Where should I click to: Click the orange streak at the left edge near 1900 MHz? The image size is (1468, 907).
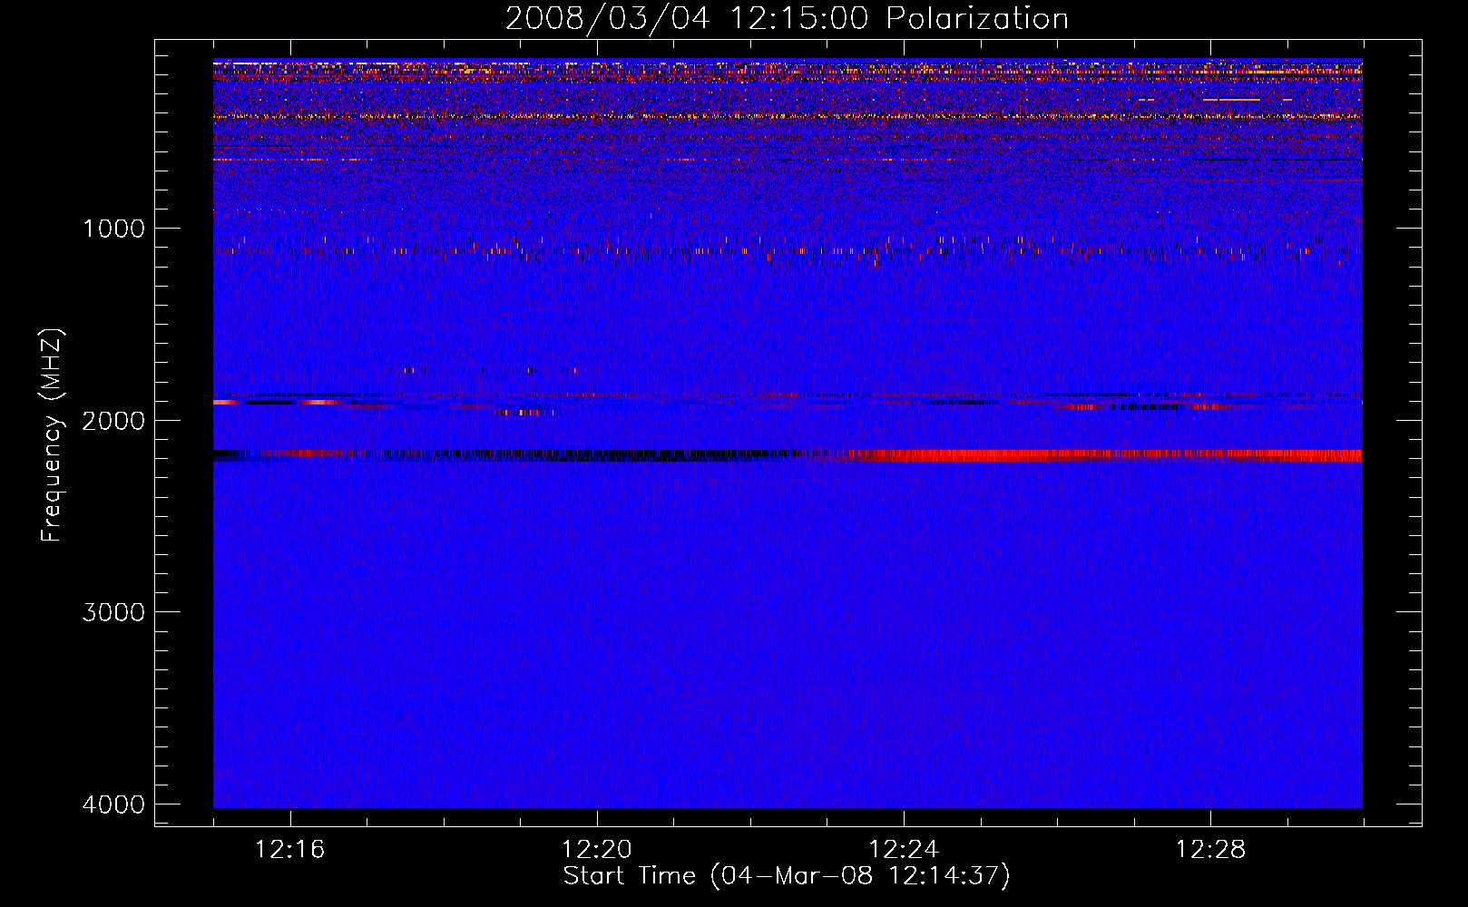pyautogui.click(x=227, y=402)
